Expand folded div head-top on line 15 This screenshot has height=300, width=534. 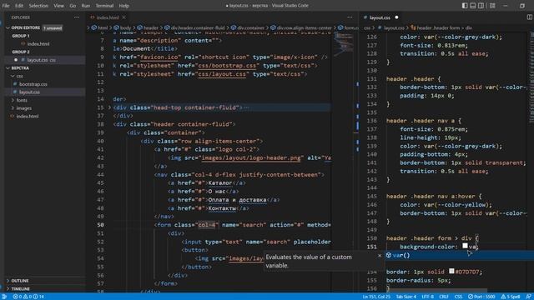click(x=109, y=107)
